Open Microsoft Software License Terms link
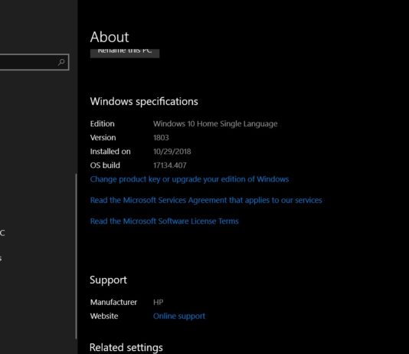Image resolution: width=409 pixels, height=354 pixels. pos(165,221)
